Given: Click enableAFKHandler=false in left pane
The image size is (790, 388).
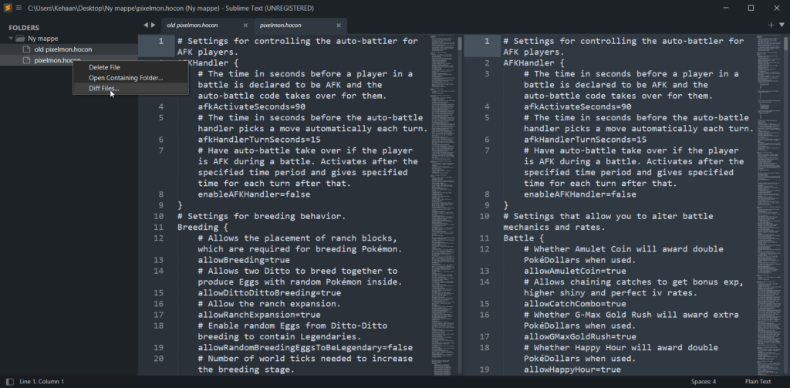Looking at the screenshot, I should (x=254, y=194).
